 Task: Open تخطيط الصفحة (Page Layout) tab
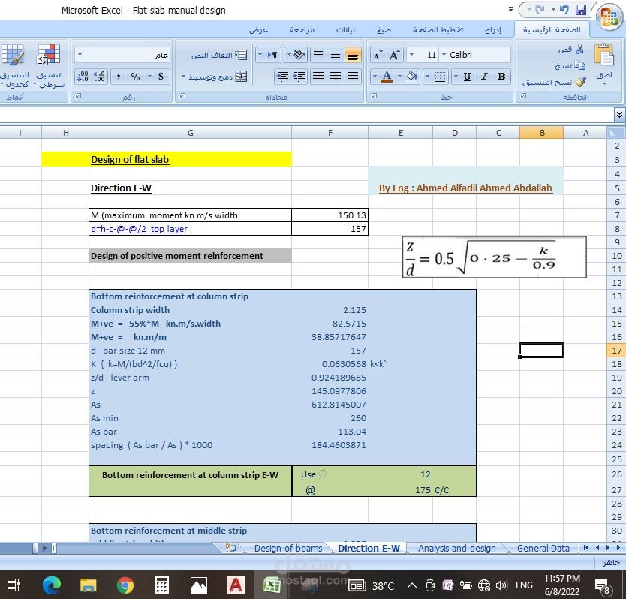click(x=438, y=30)
